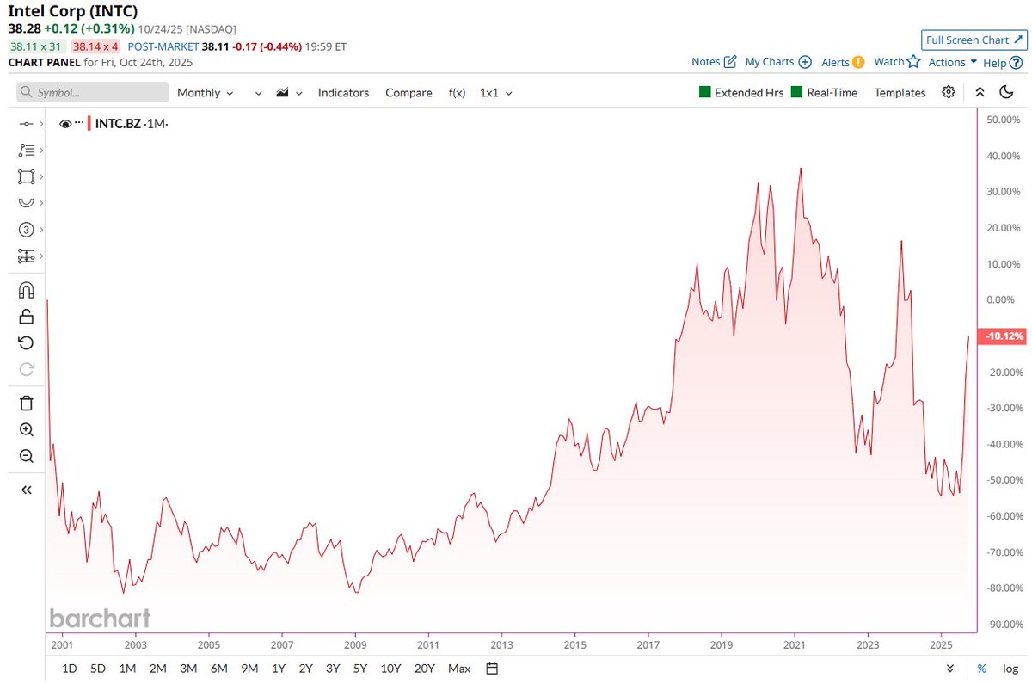This screenshot has width=1032, height=684.
Task: Toggle the magnet snap tool
Action: tap(26, 290)
